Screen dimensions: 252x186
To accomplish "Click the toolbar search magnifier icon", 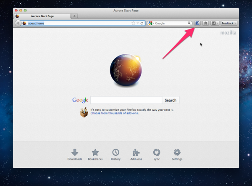I will tap(189, 23).
